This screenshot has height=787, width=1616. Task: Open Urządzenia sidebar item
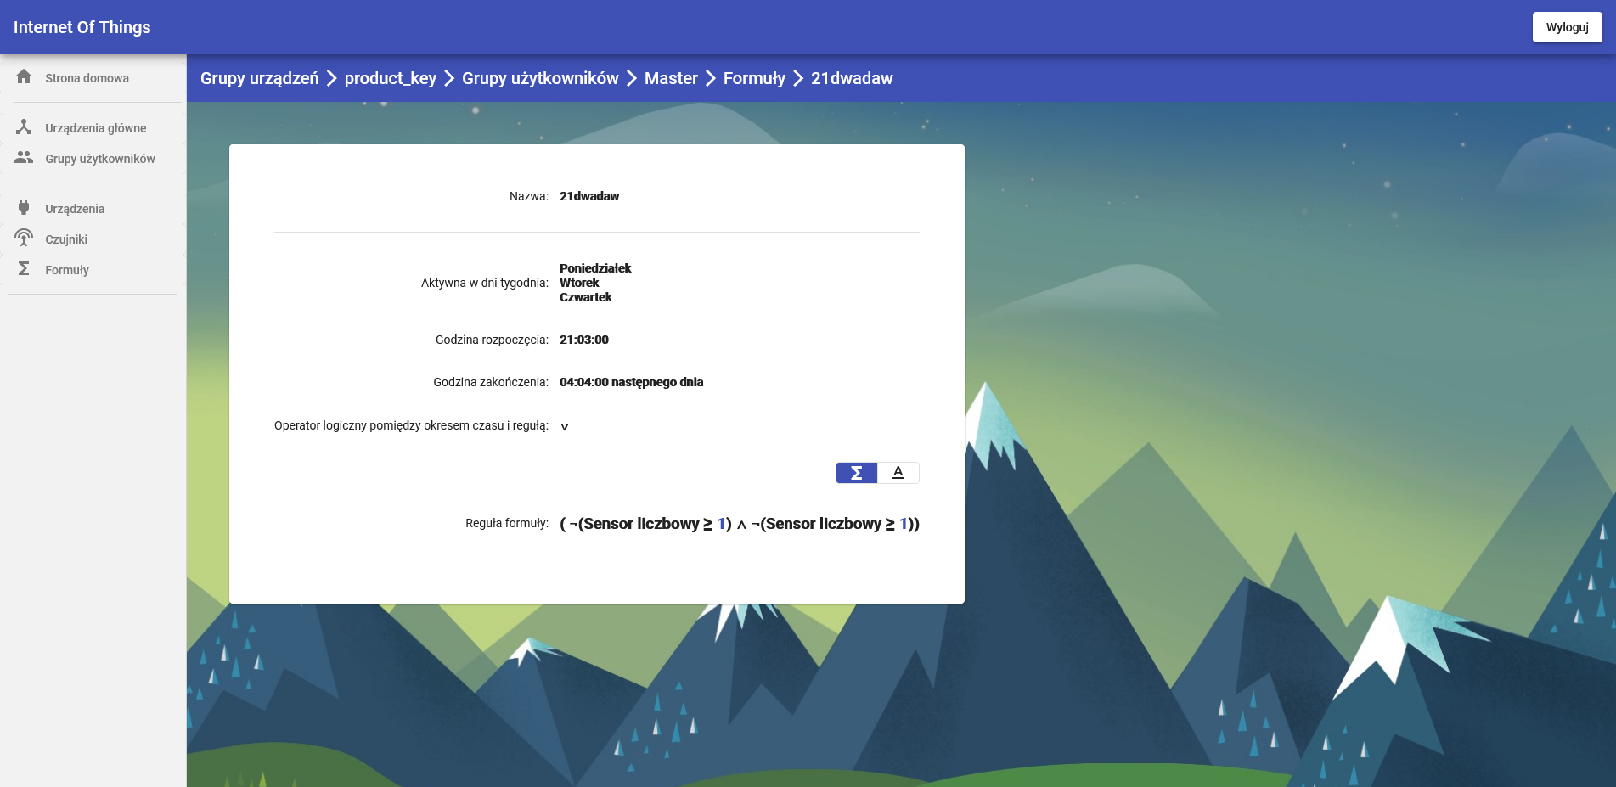click(93, 209)
